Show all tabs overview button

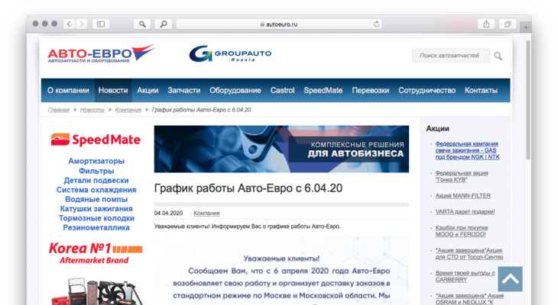(x=508, y=24)
